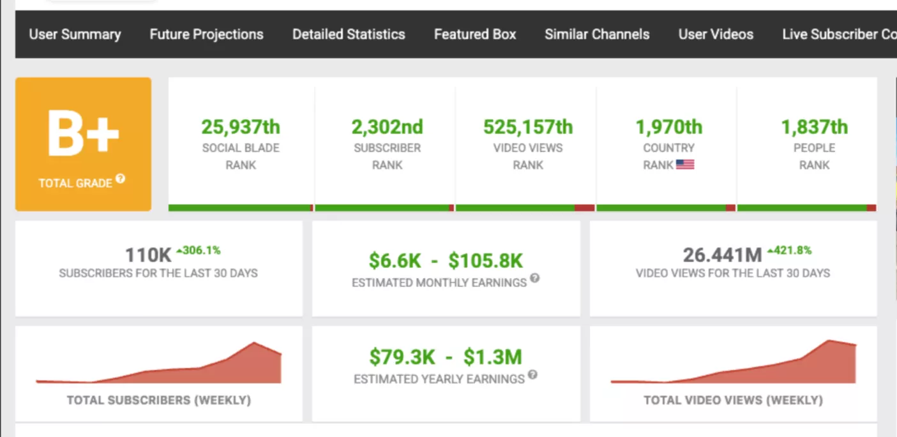Open the User Summary tab
This screenshot has height=437, width=897.
[75, 34]
